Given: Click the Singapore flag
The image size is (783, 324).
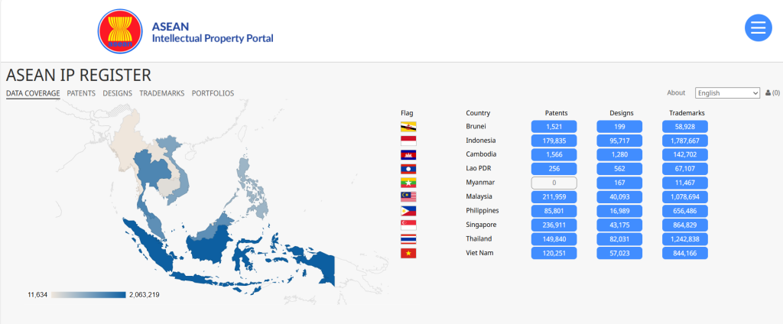Looking at the screenshot, I should pyautogui.click(x=408, y=225).
